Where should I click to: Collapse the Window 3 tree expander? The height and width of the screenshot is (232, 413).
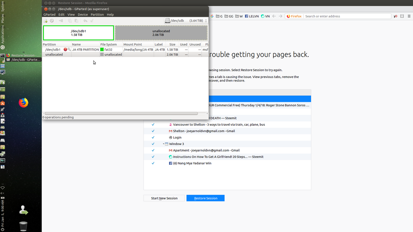(164, 144)
